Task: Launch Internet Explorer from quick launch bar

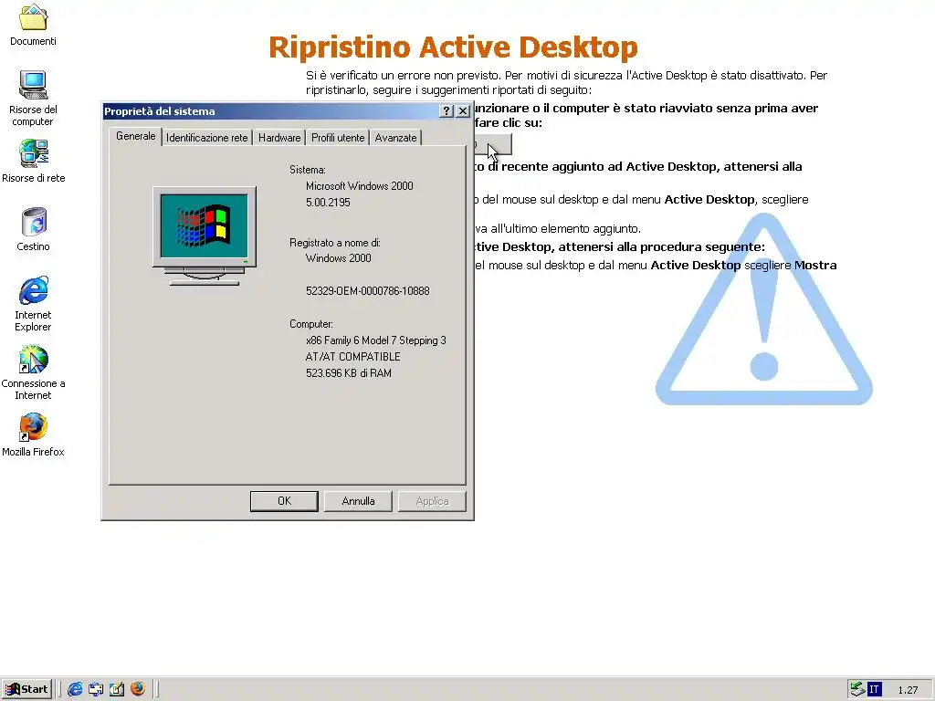Action: pos(75,689)
